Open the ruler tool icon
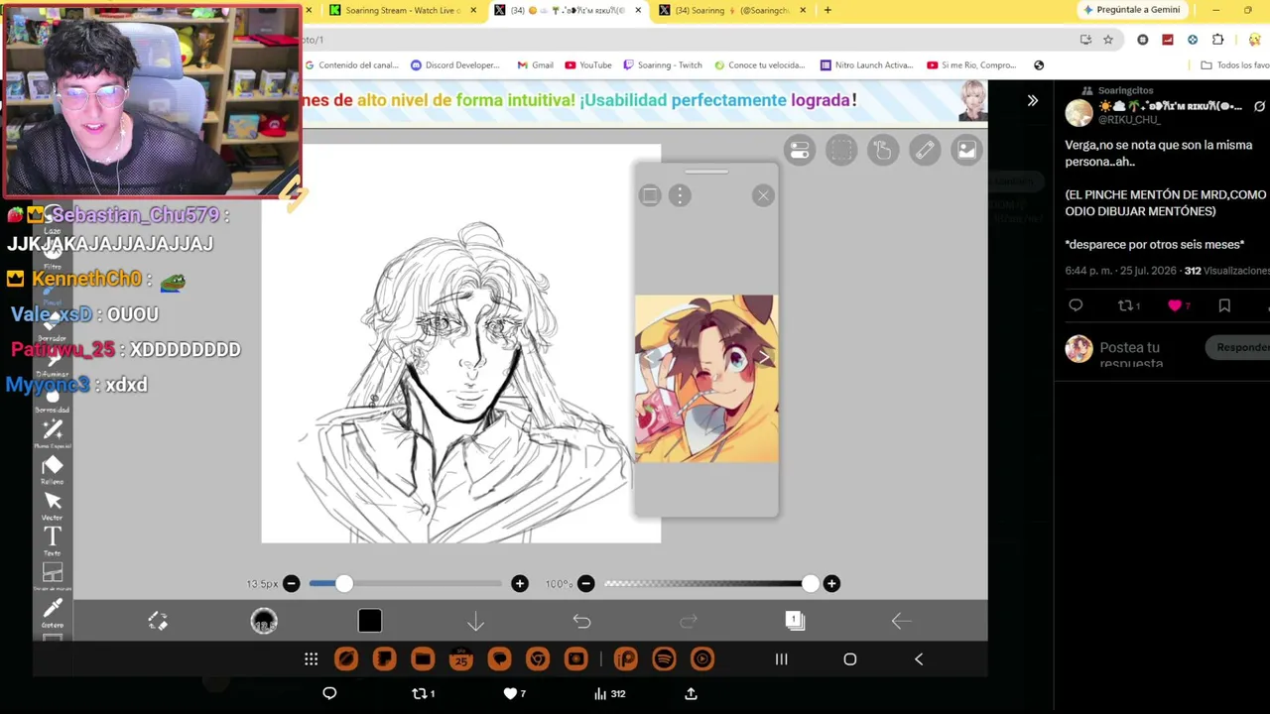Screen dimensions: 1270x714 925,150
